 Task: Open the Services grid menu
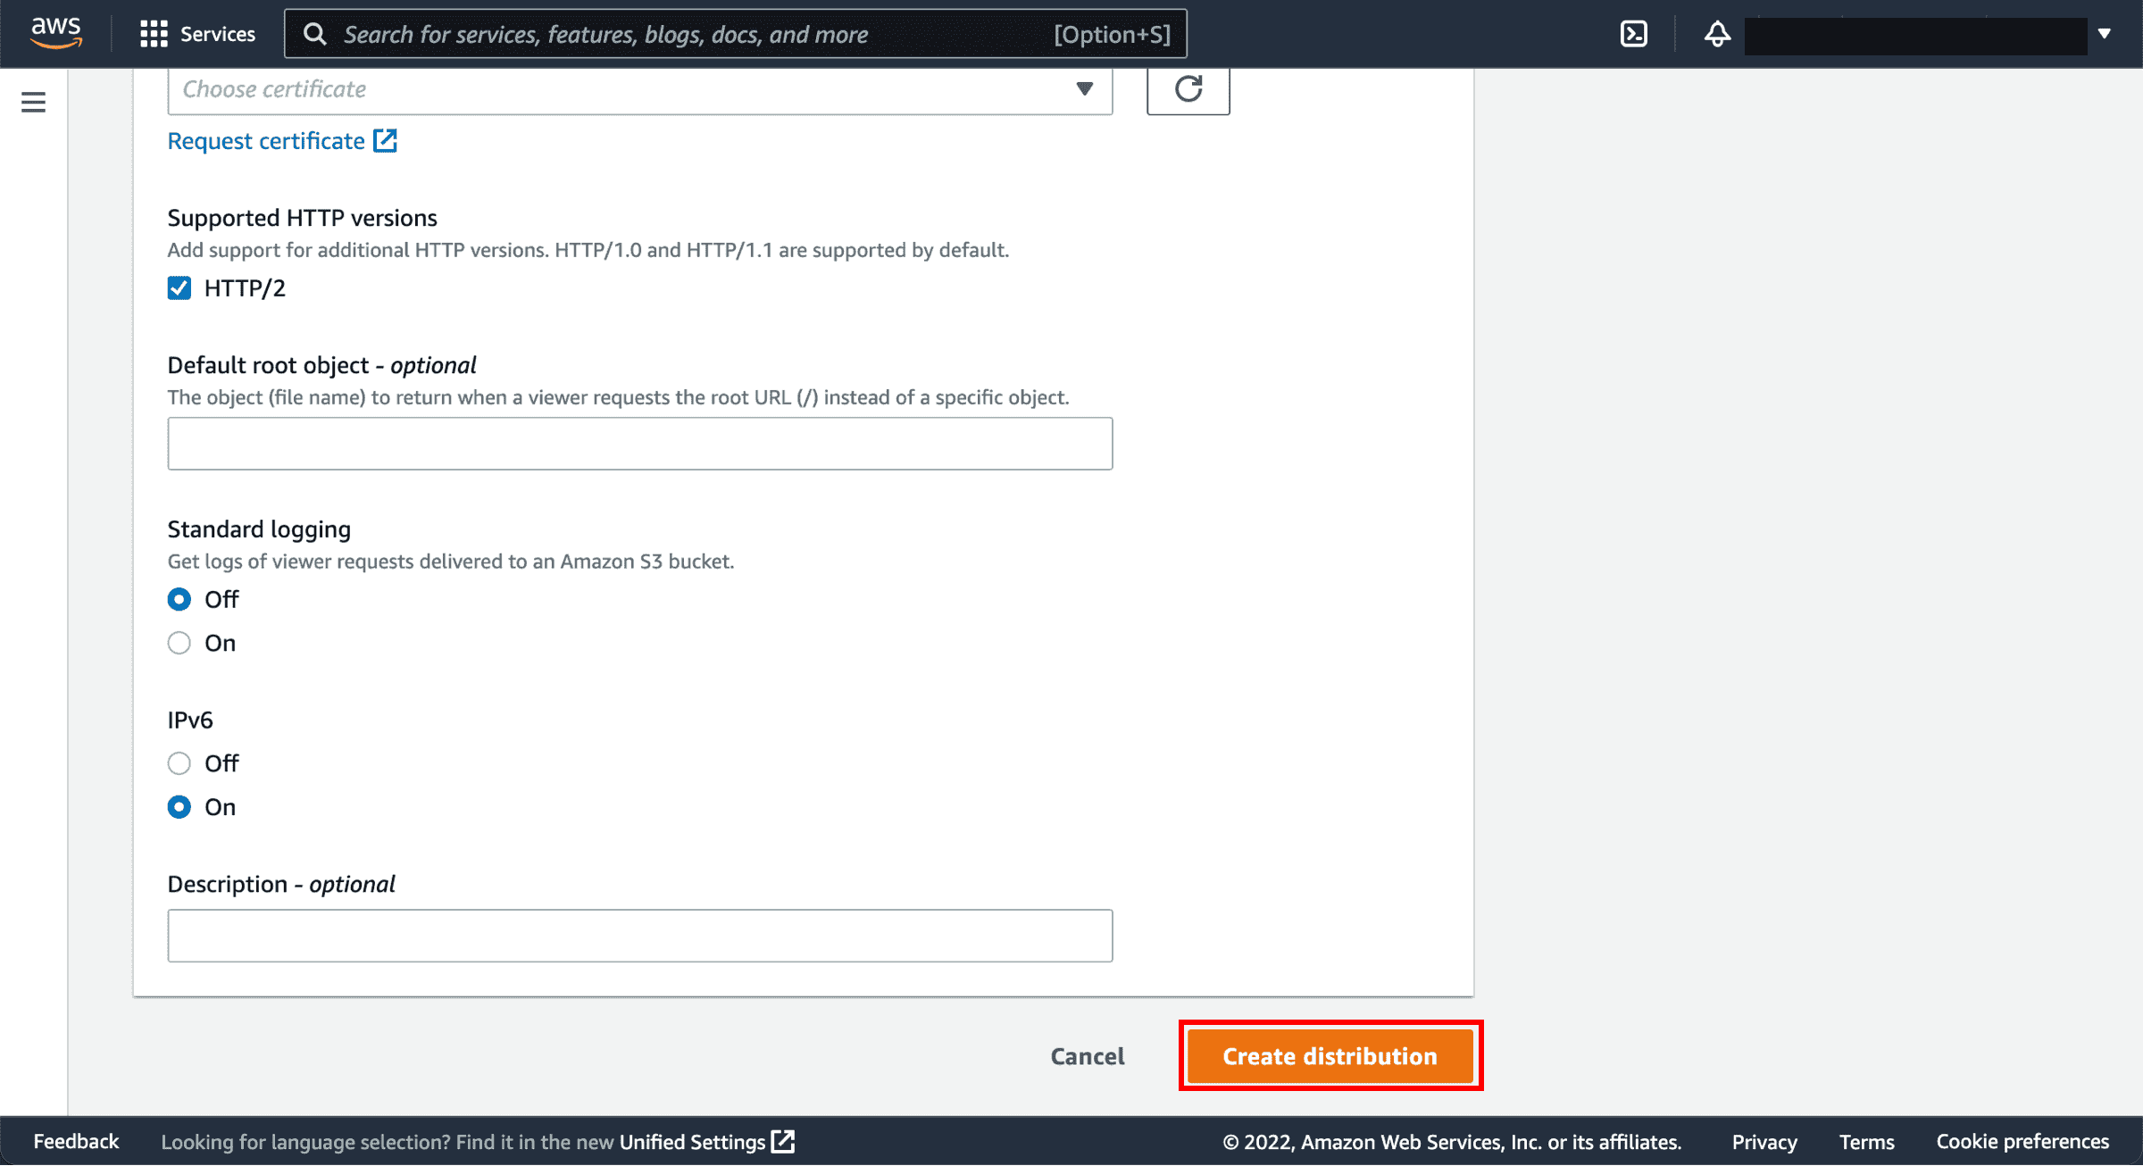197,34
